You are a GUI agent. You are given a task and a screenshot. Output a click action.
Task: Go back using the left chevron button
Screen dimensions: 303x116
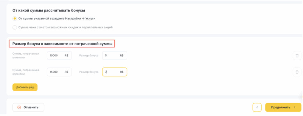click(x=257, y=107)
